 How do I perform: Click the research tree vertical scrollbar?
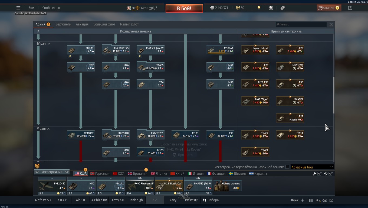334,95
